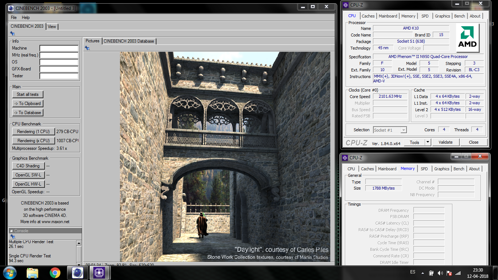Click the 1788 MBytes memory size value

coord(383,188)
